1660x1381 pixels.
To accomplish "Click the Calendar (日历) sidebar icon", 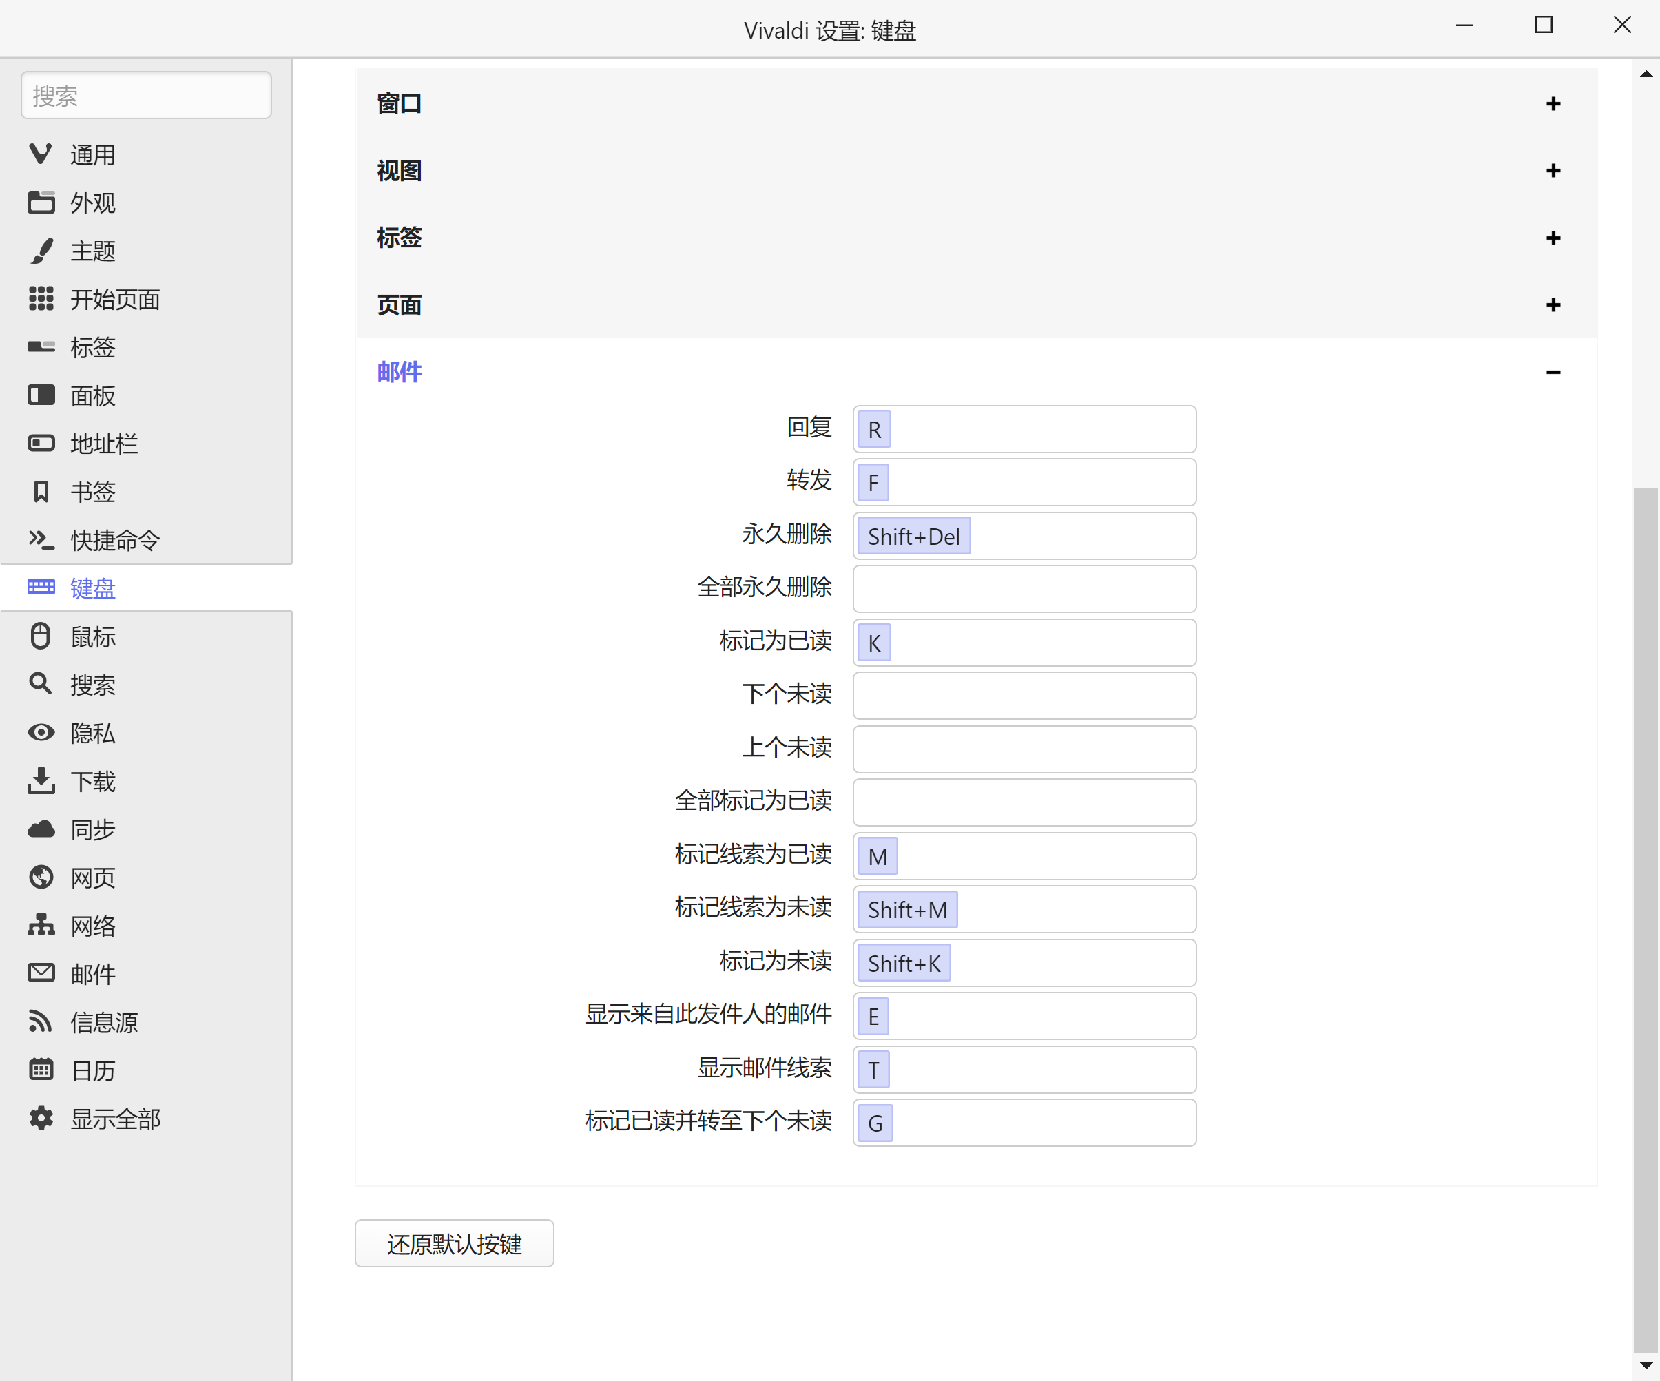I will [x=41, y=1070].
